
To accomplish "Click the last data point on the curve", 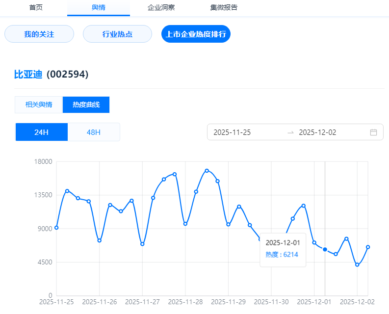I will 368,247.
